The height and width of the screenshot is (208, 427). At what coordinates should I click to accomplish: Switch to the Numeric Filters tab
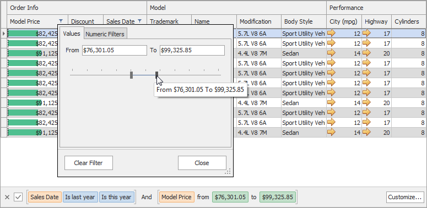tap(105, 34)
